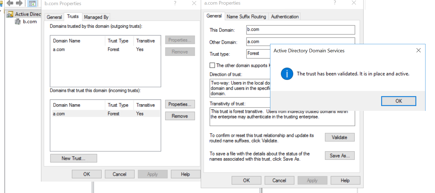
Task: Click Remove for incoming trusts
Action: [180, 116]
